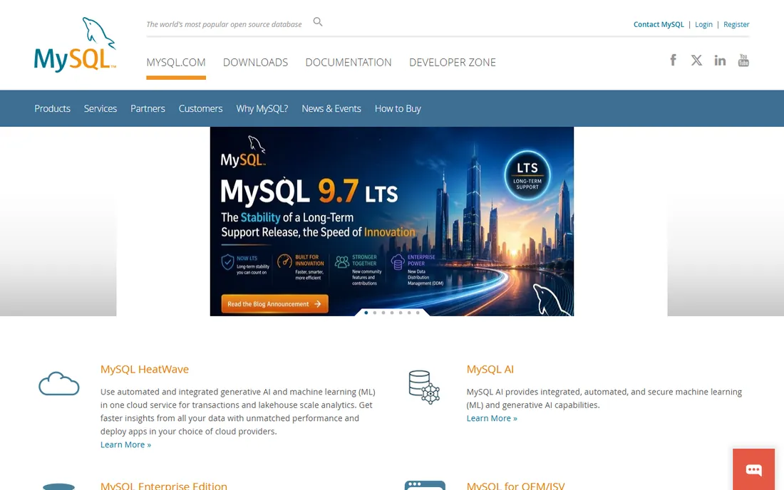The image size is (784, 490).
Task: Open the Login link
Action: pos(703,24)
